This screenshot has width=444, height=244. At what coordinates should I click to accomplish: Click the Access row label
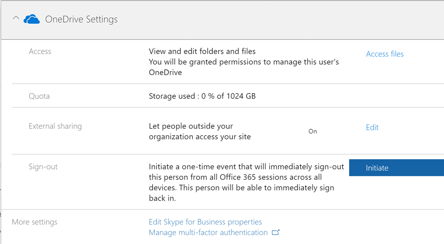click(40, 51)
